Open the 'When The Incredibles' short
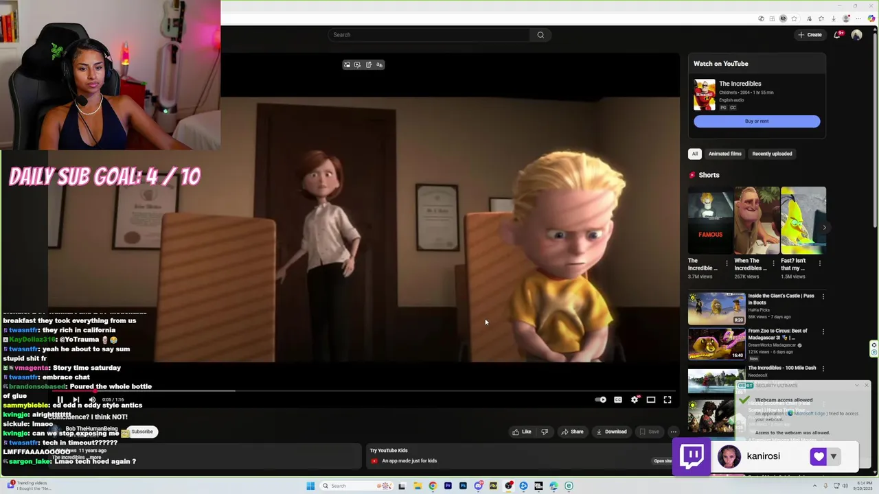The height and width of the screenshot is (494, 879). pyautogui.click(x=757, y=220)
